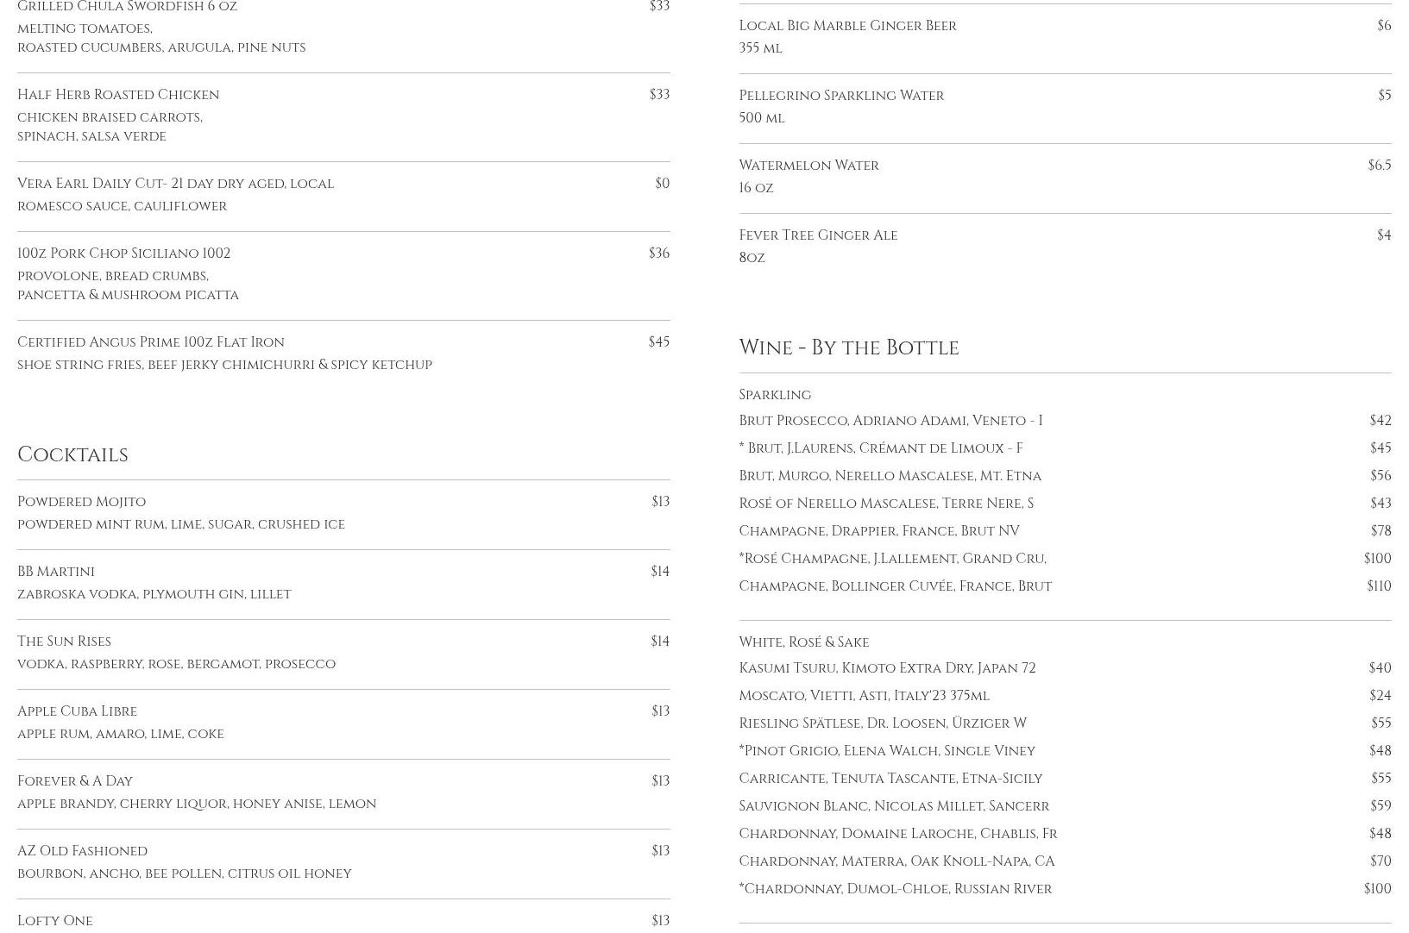Image resolution: width=1409 pixels, height=933 pixels.
Task: Select the Kasumi Tsuru sake listing
Action: coord(887,668)
